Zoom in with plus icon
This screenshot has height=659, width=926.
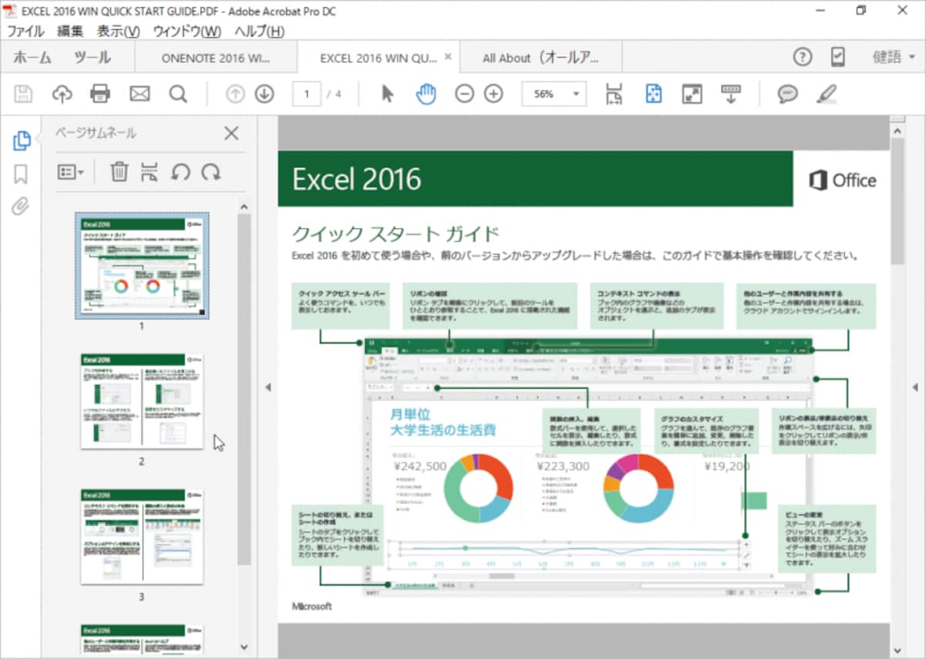494,94
